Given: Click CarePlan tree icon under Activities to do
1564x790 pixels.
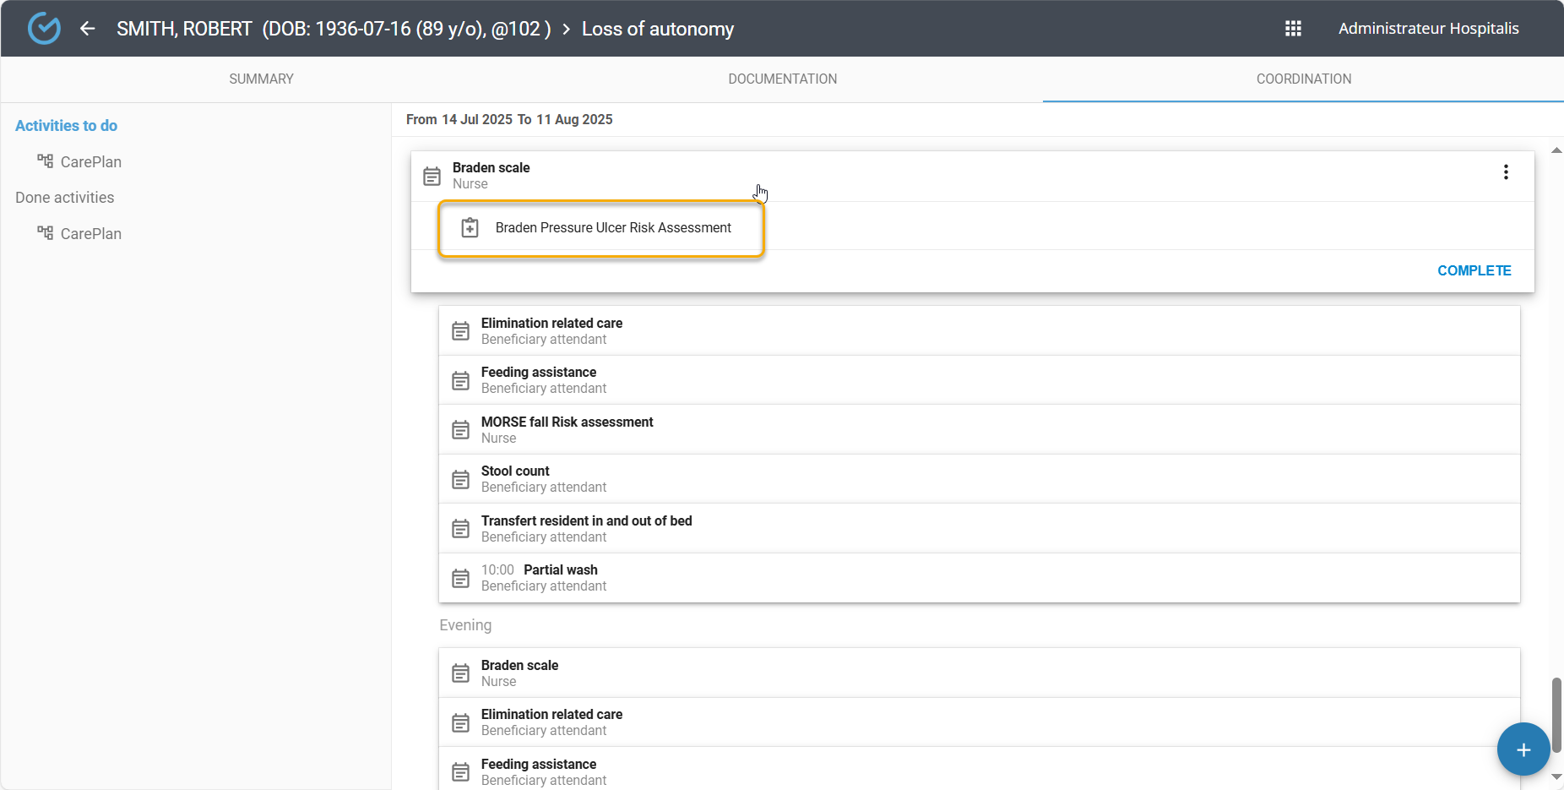Looking at the screenshot, I should pos(46,161).
